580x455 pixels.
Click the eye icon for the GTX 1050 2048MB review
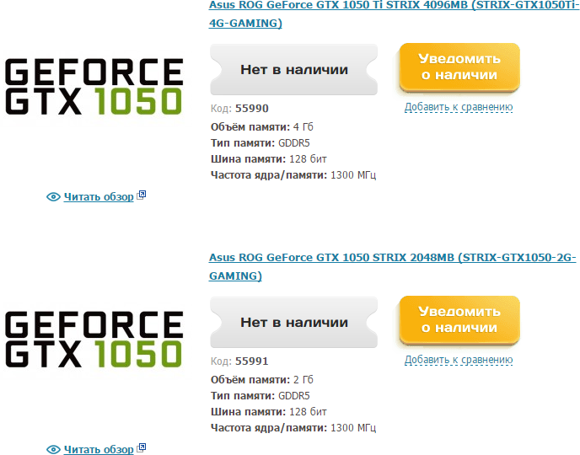point(53,449)
